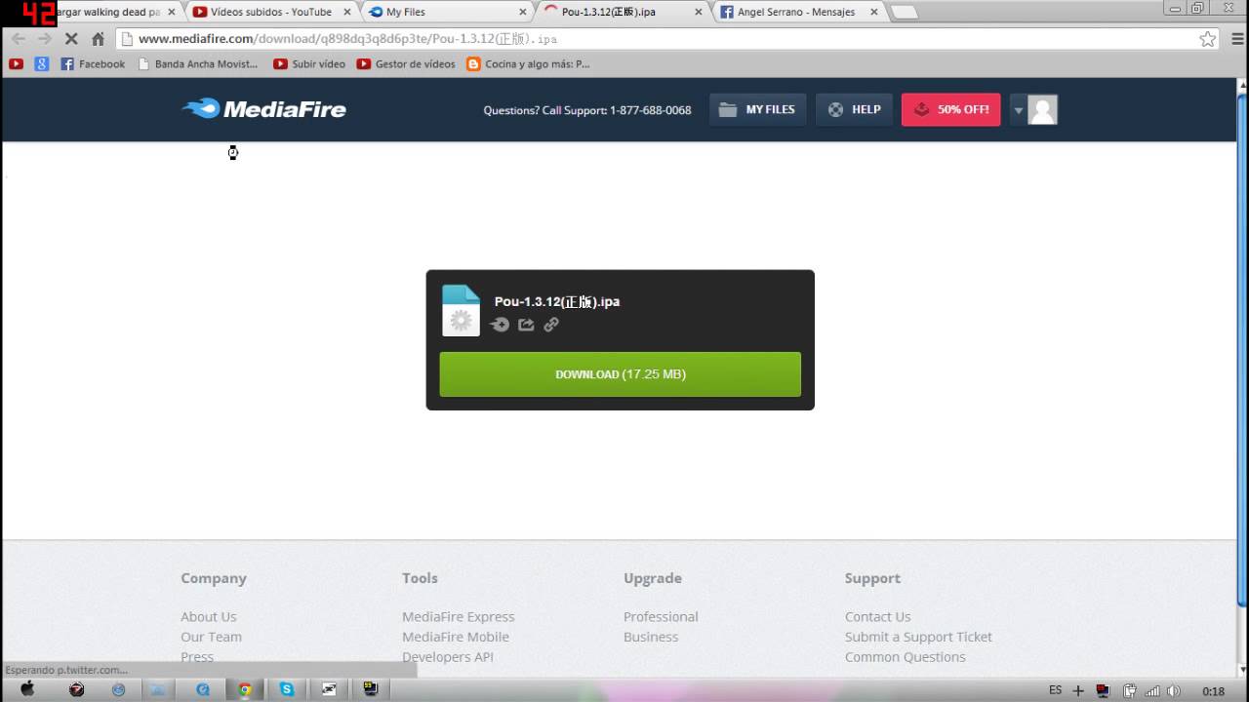1249x702 pixels.
Task: Click the Pou .ipa file type icon
Action: pyautogui.click(x=461, y=310)
